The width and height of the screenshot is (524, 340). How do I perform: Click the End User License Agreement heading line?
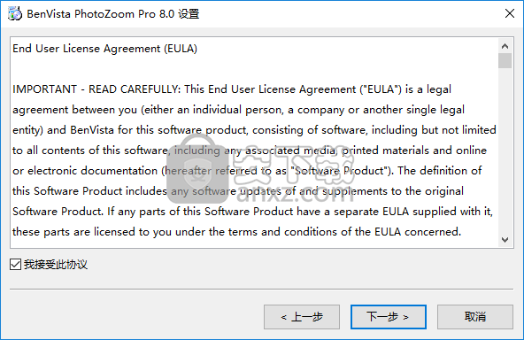105,49
